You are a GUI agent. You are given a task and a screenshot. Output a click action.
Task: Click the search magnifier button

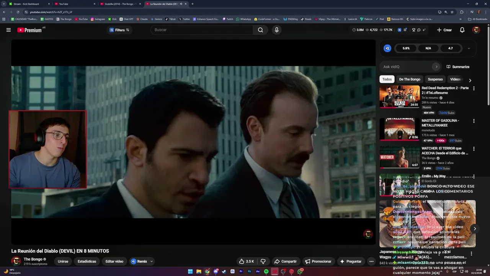click(x=260, y=30)
